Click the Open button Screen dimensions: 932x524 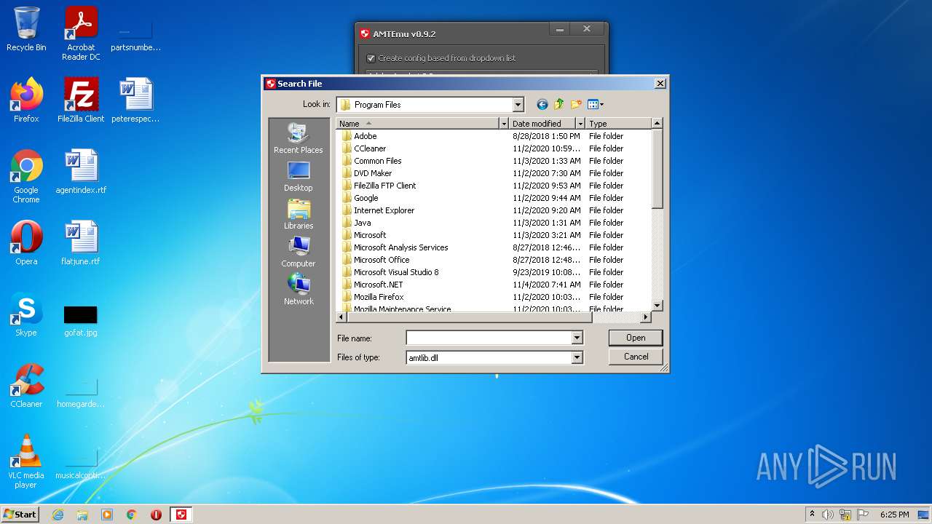tap(636, 338)
